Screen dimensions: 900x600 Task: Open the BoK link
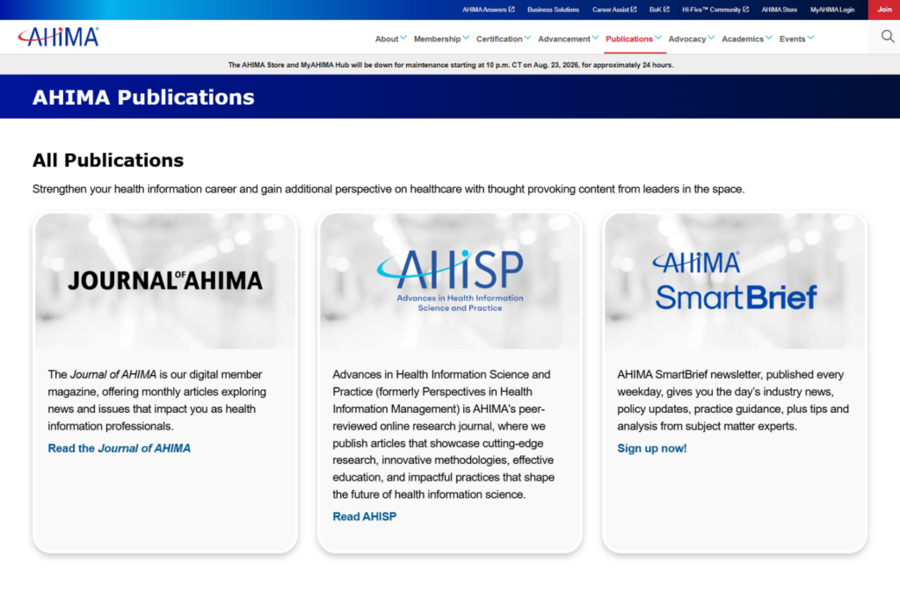pyautogui.click(x=655, y=10)
